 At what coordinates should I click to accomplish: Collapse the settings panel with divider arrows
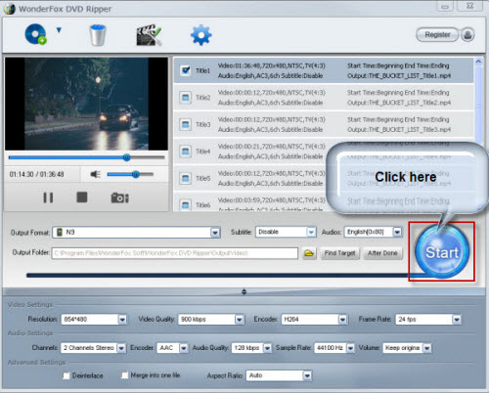[x=244, y=291]
